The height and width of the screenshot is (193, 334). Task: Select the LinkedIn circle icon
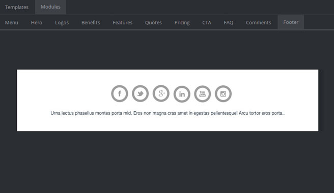182,94
